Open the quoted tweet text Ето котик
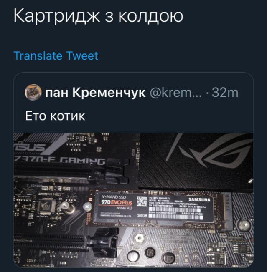This screenshot has width=267, height=272. [55, 116]
